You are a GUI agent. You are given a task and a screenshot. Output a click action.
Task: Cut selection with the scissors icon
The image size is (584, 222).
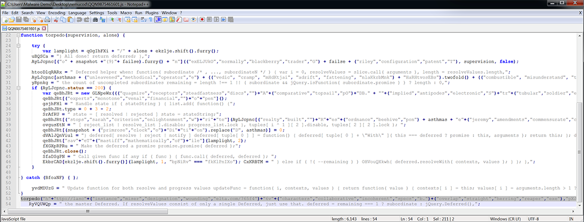[56, 19]
